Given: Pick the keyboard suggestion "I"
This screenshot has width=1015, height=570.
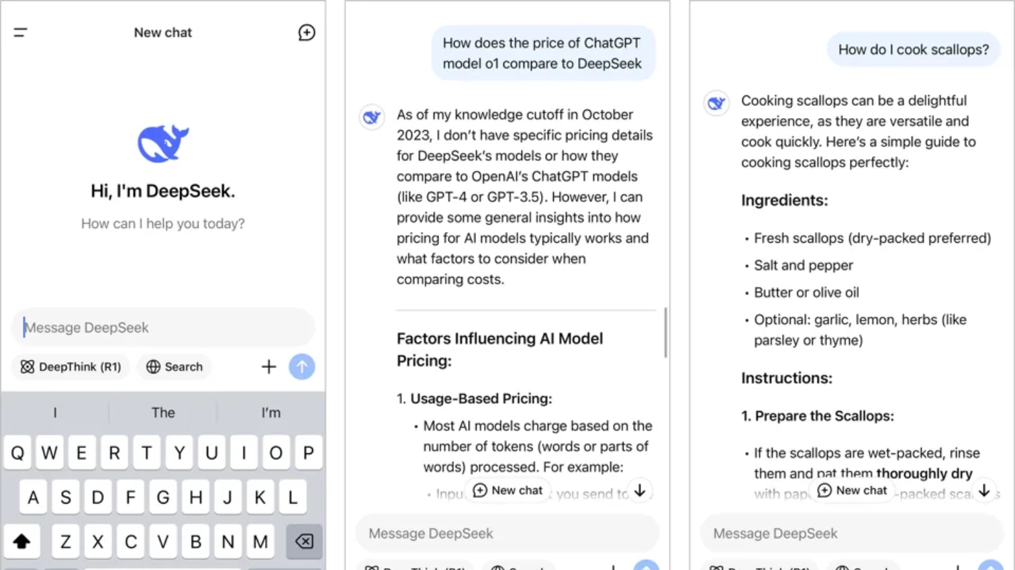Looking at the screenshot, I should 55,412.
